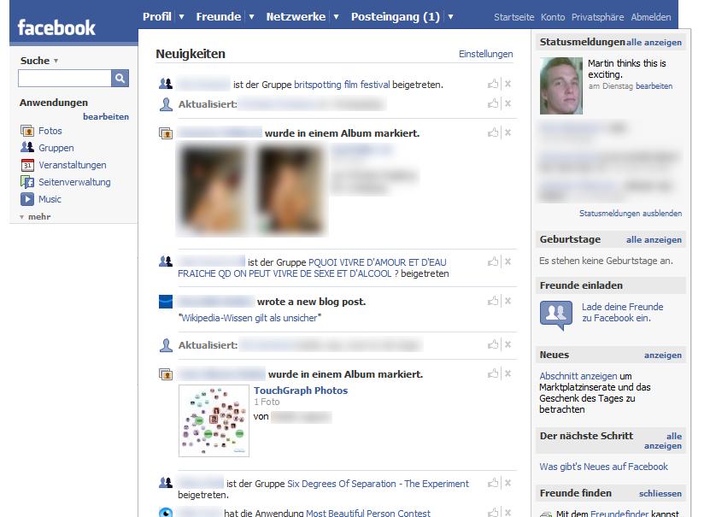Open Fotos from the Anwendungen sidebar

coord(28,132)
